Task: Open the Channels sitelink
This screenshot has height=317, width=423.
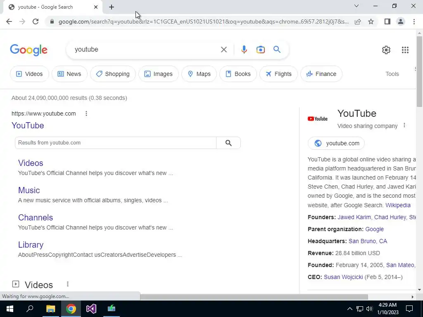Action: point(36,218)
